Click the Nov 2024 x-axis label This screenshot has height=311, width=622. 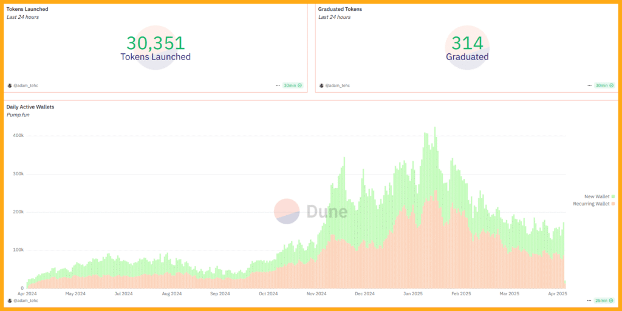(316, 294)
